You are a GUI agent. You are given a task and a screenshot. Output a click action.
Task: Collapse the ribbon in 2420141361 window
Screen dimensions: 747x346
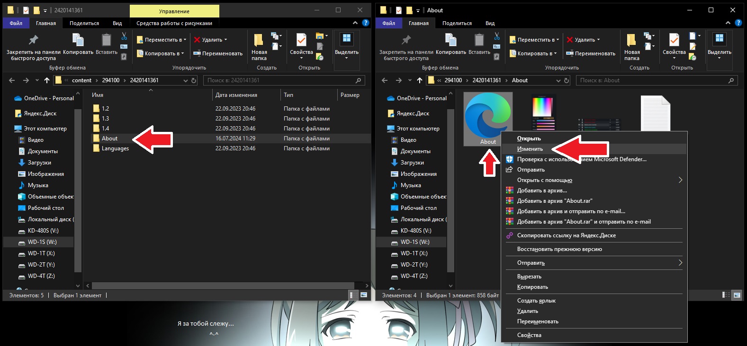355,23
